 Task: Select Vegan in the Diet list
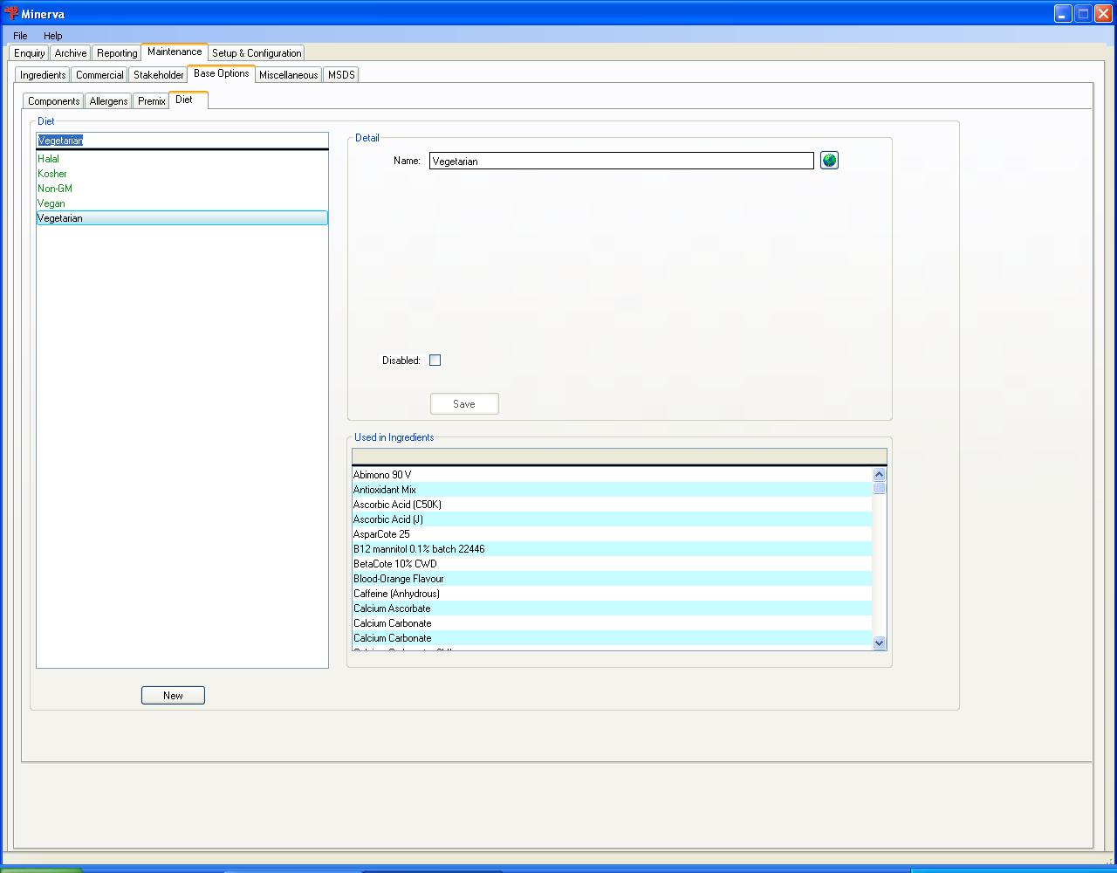click(x=182, y=203)
